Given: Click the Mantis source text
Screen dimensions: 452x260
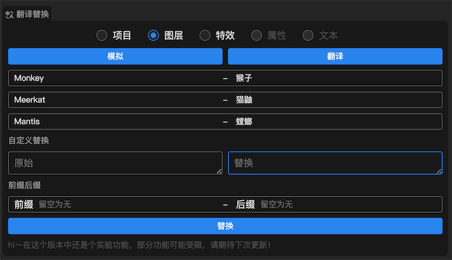Looking at the screenshot, I should (x=27, y=121).
